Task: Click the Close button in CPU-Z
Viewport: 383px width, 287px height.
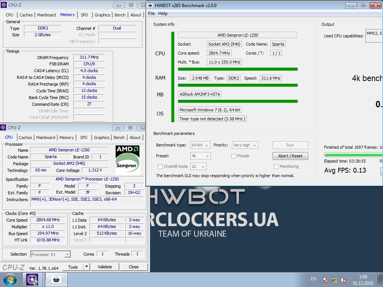Action: (x=134, y=267)
